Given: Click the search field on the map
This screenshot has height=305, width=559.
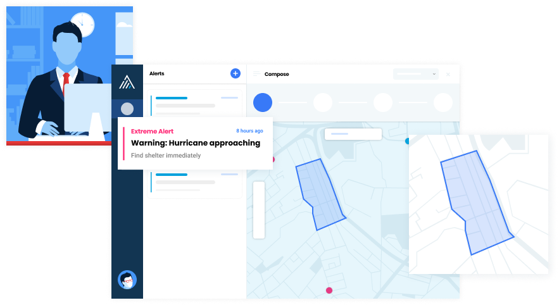Looking at the screenshot, I should pyautogui.click(x=353, y=134).
